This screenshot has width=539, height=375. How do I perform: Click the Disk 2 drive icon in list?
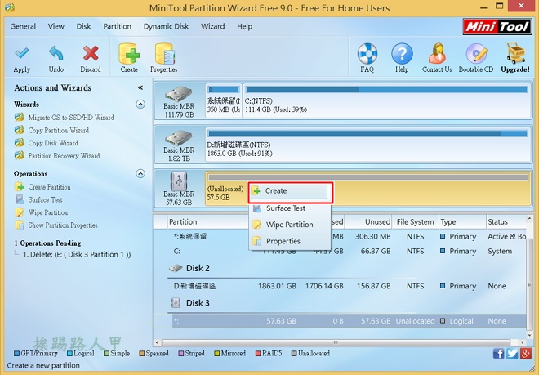pos(176,268)
